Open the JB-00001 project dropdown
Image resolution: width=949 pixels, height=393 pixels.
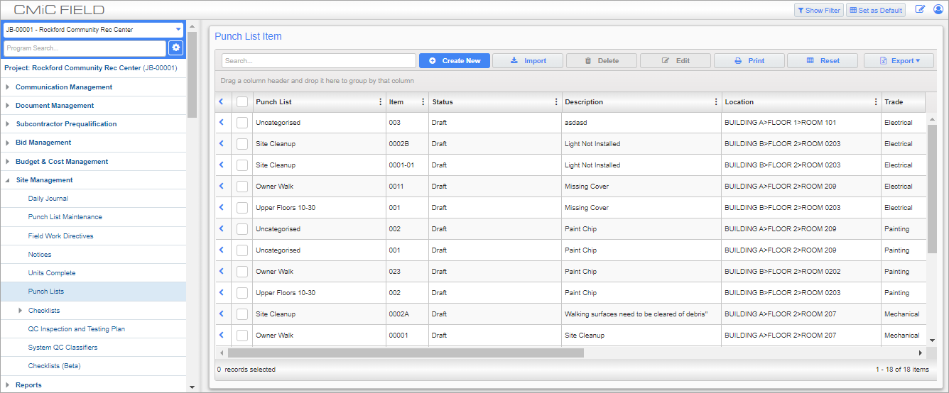[x=93, y=30]
